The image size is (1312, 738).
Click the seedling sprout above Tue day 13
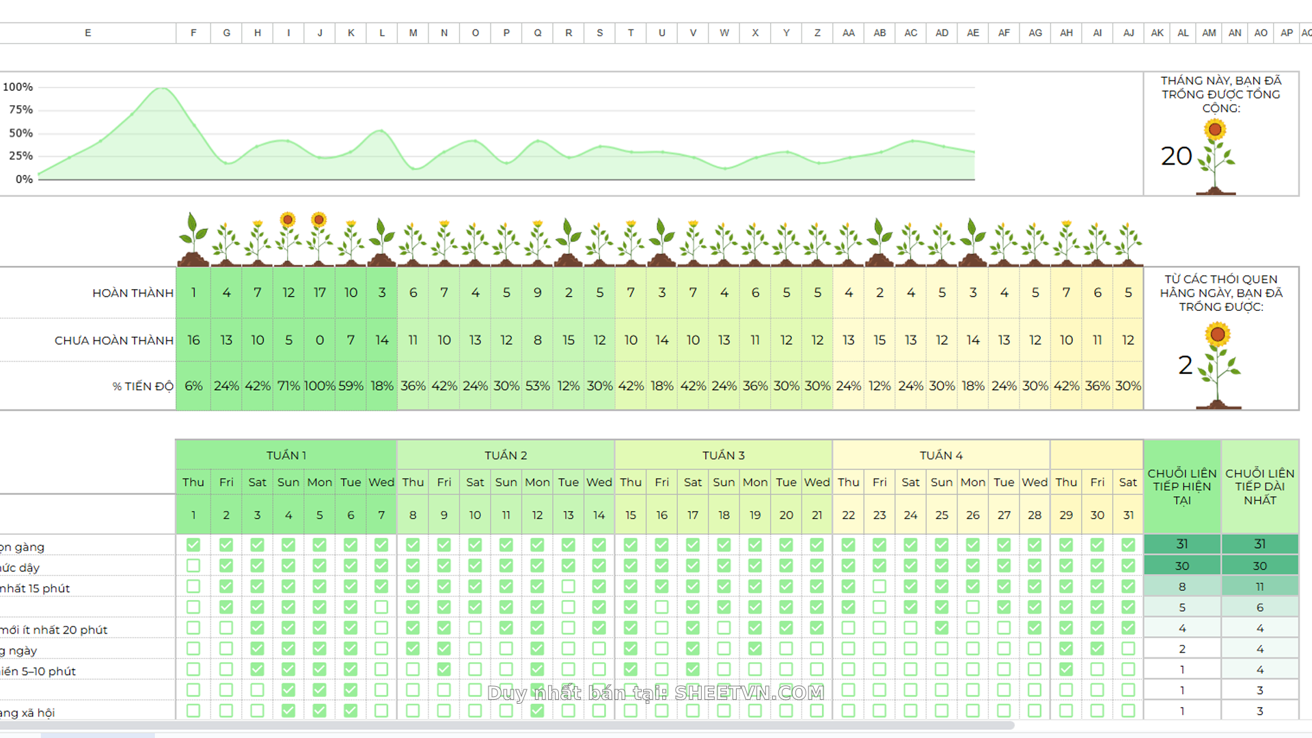[568, 241]
